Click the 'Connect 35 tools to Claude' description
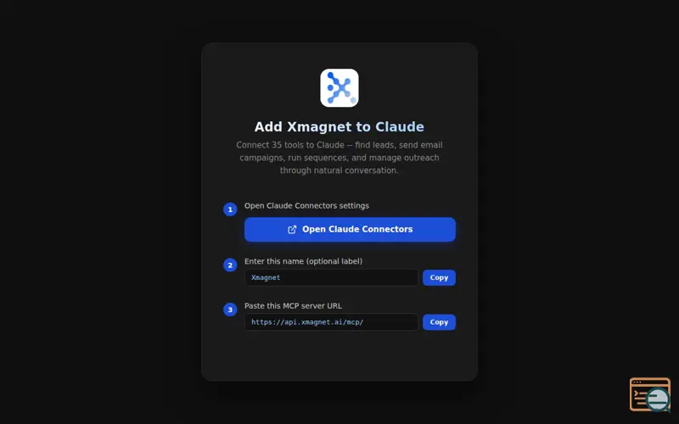This screenshot has width=679, height=424. (x=339, y=158)
